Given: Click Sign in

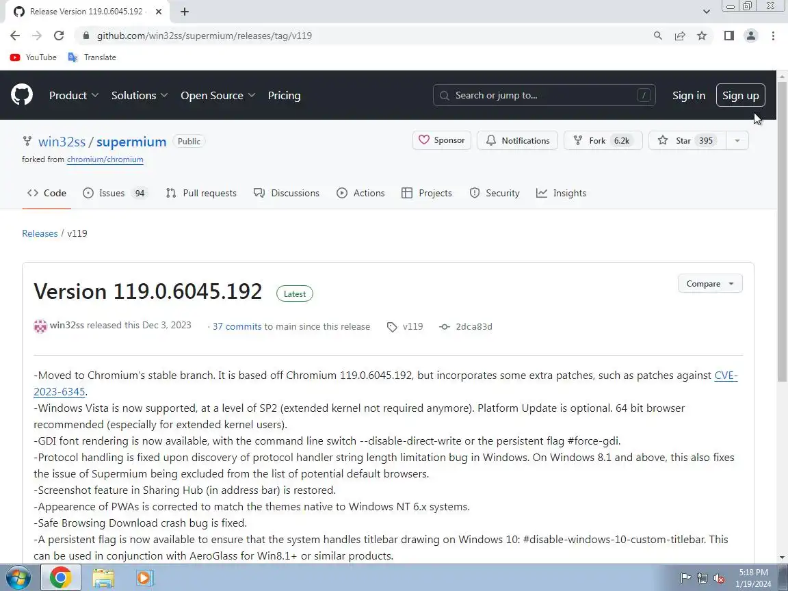Looking at the screenshot, I should [689, 96].
